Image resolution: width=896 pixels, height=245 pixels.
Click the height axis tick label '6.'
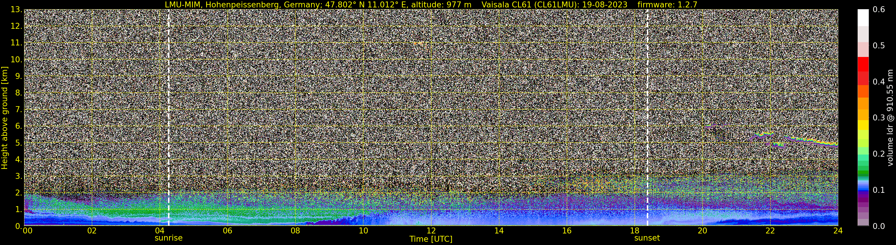pyautogui.click(x=18, y=126)
